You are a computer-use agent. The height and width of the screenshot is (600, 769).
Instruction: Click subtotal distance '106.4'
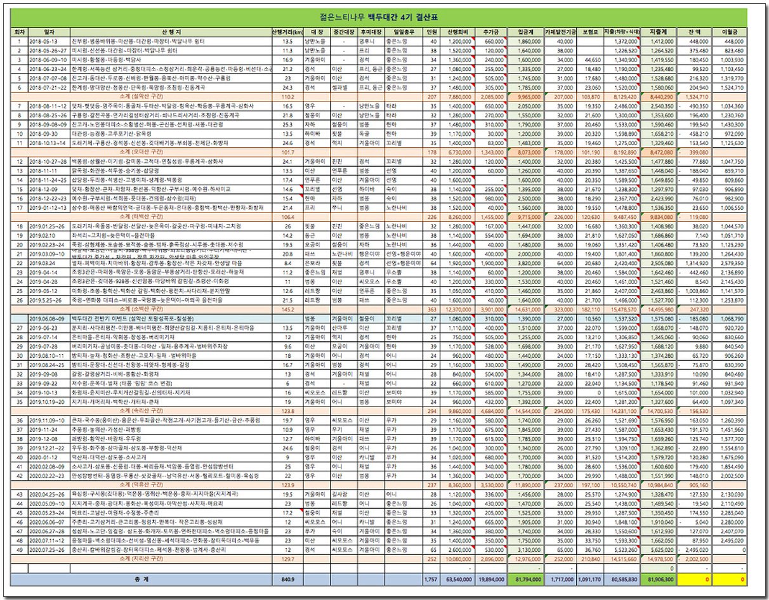tap(287, 217)
